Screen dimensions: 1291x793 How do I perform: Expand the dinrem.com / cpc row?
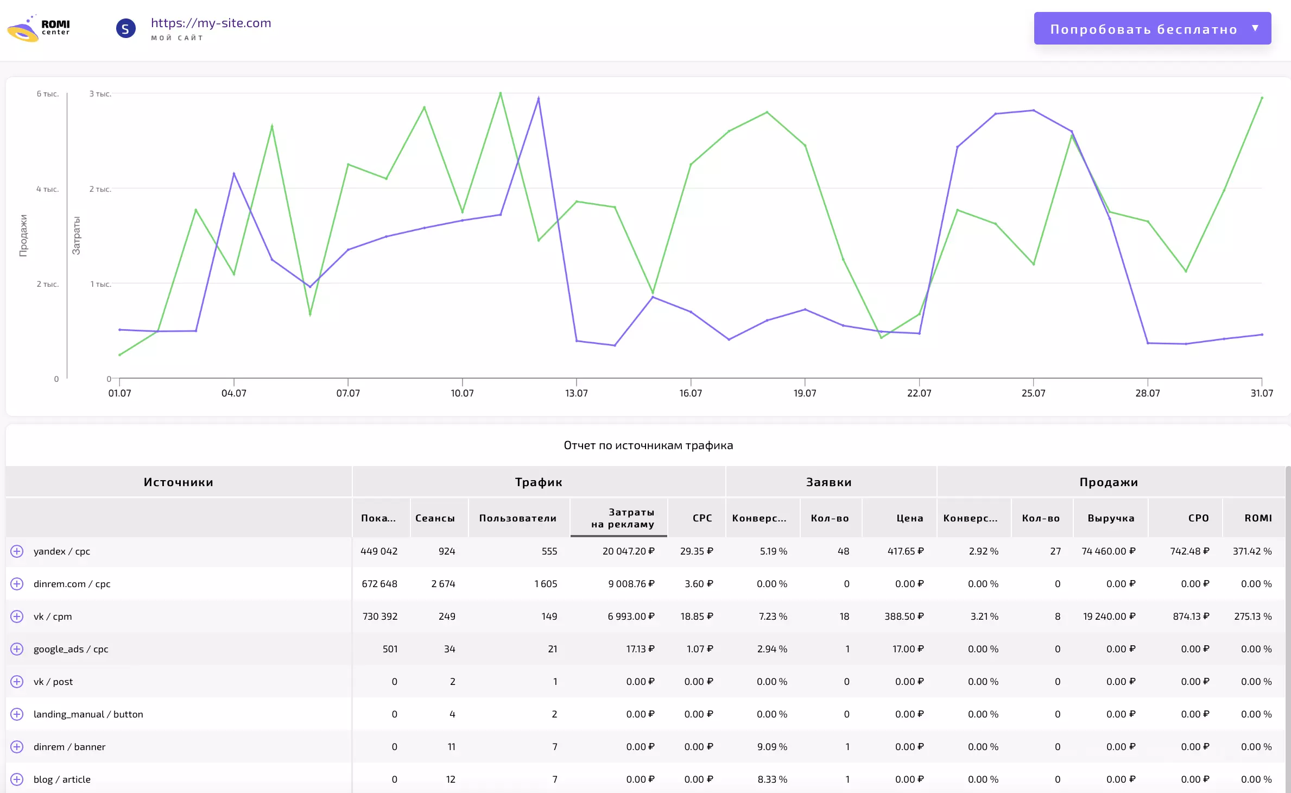coord(17,584)
